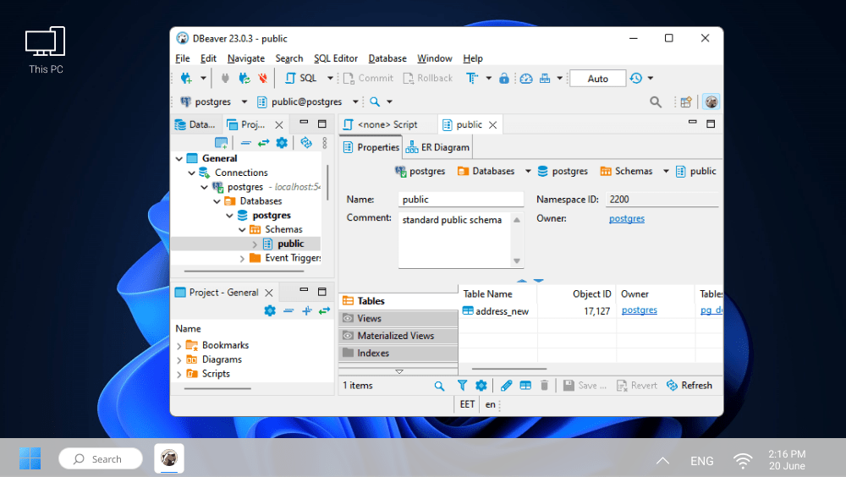Click the New Database Connection plug icon
Screen dimensions: 846x477
(x=187, y=79)
